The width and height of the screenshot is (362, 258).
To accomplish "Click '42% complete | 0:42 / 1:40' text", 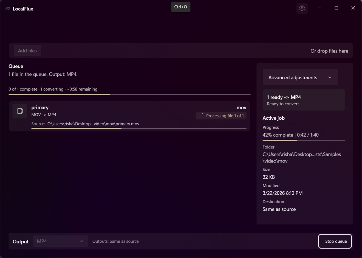I will (x=290, y=135).
